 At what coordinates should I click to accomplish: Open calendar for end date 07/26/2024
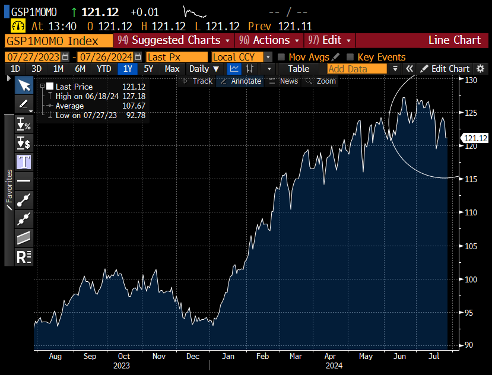[x=138, y=57]
